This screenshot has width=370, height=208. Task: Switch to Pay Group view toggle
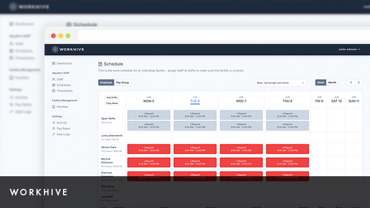(123, 83)
